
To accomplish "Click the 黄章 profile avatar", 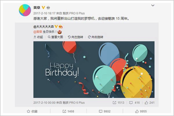I will 25,10.
